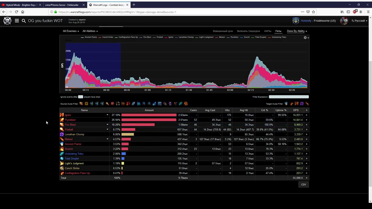
Task: Switch to the НИПы tab
Action: tap(268, 31)
